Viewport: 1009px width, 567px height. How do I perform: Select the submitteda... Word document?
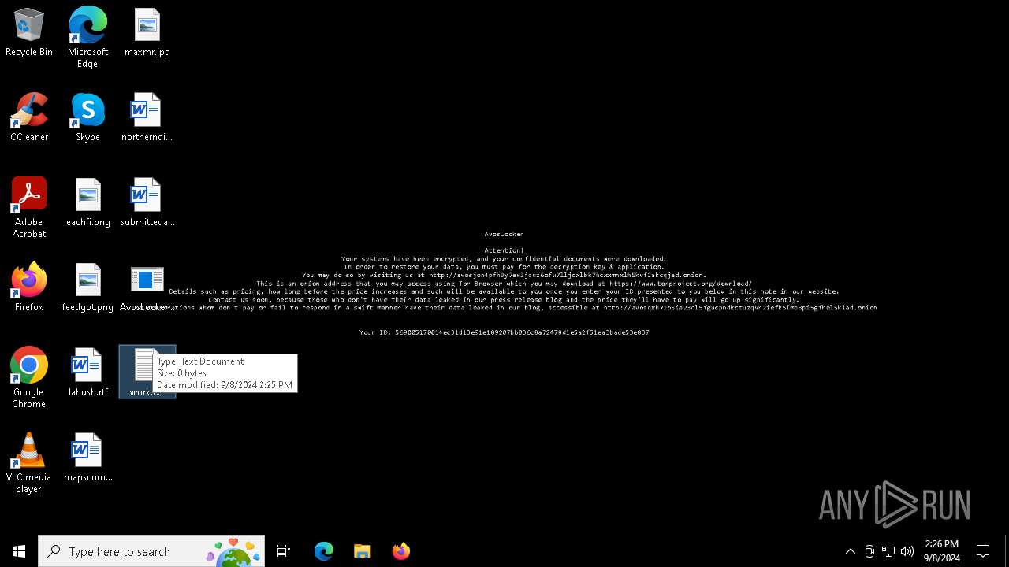pyautogui.click(x=147, y=203)
